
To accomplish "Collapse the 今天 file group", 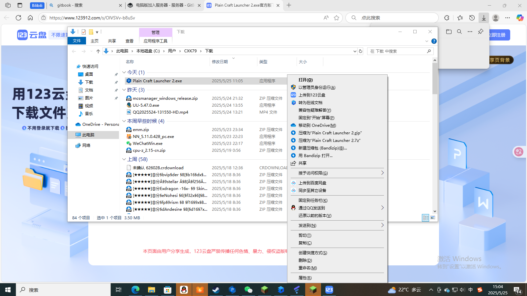I will click(x=124, y=72).
